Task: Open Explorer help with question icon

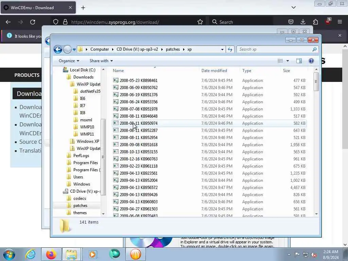Action: coord(311,61)
